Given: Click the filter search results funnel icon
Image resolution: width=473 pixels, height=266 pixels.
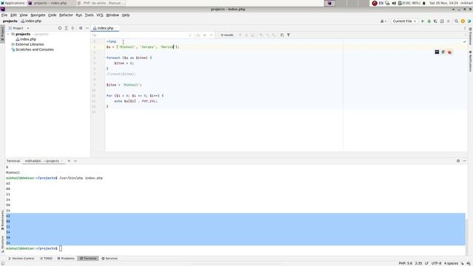Looking at the screenshot, I should (288, 35).
